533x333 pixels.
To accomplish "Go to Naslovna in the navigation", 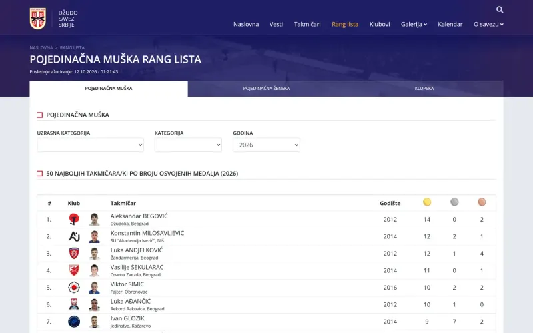I will [246, 24].
